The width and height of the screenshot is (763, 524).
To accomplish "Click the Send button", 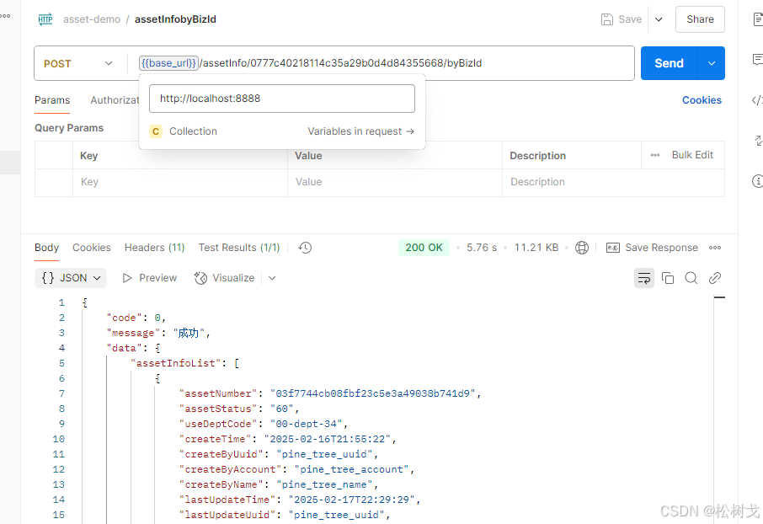I will pyautogui.click(x=669, y=63).
